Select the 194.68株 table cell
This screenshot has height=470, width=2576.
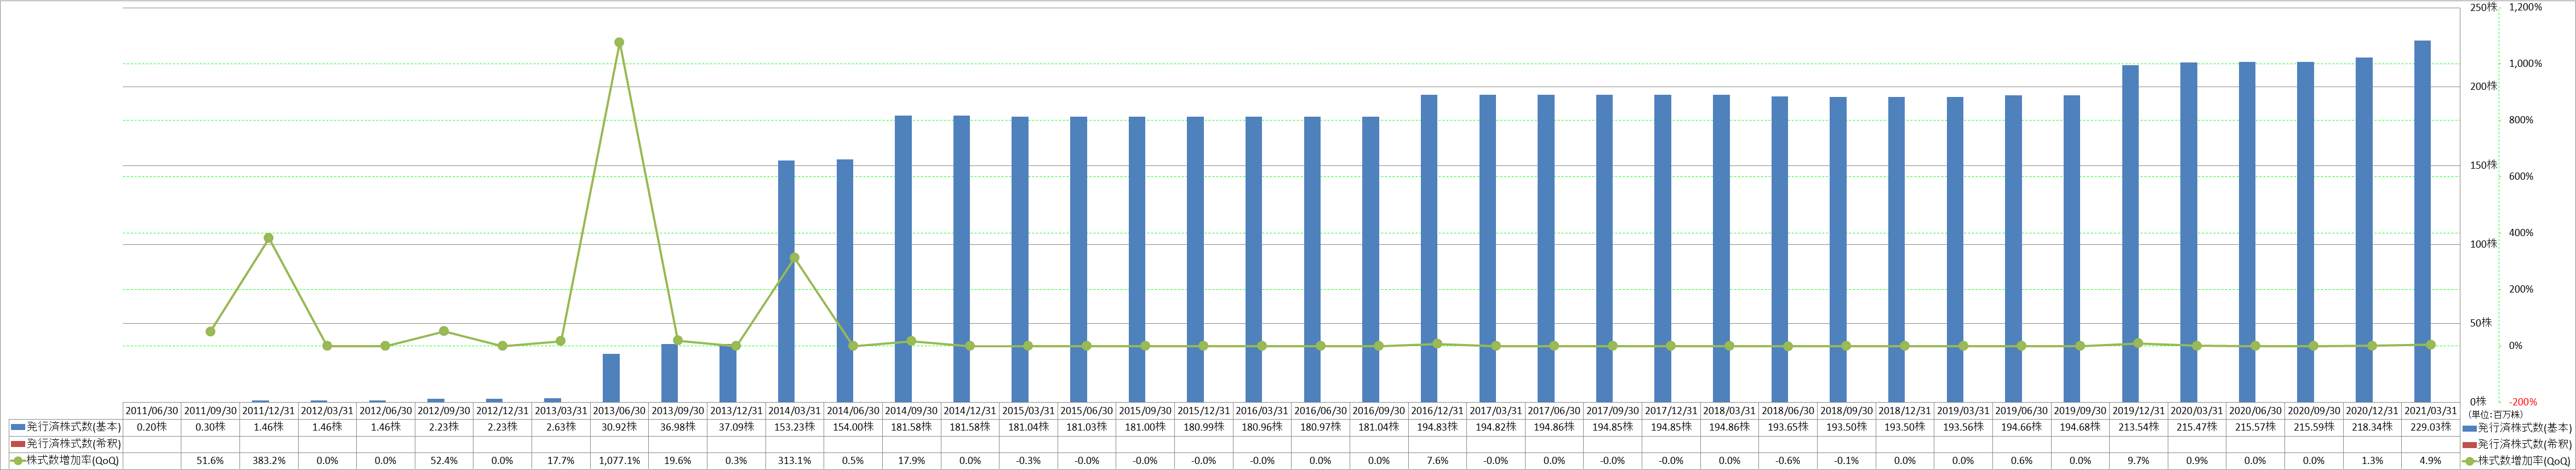pos(2080,427)
